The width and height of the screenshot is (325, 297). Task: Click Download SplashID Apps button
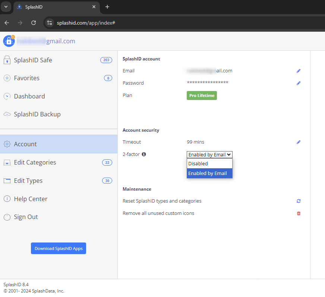coord(59,248)
